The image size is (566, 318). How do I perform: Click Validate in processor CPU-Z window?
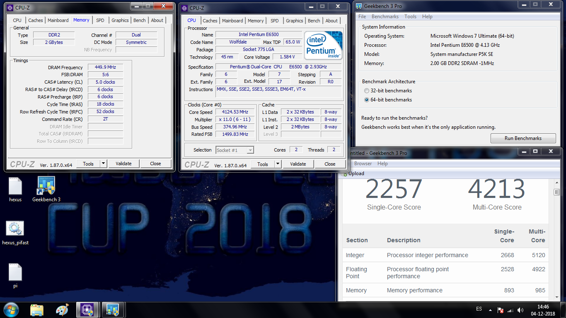(x=298, y=164)
